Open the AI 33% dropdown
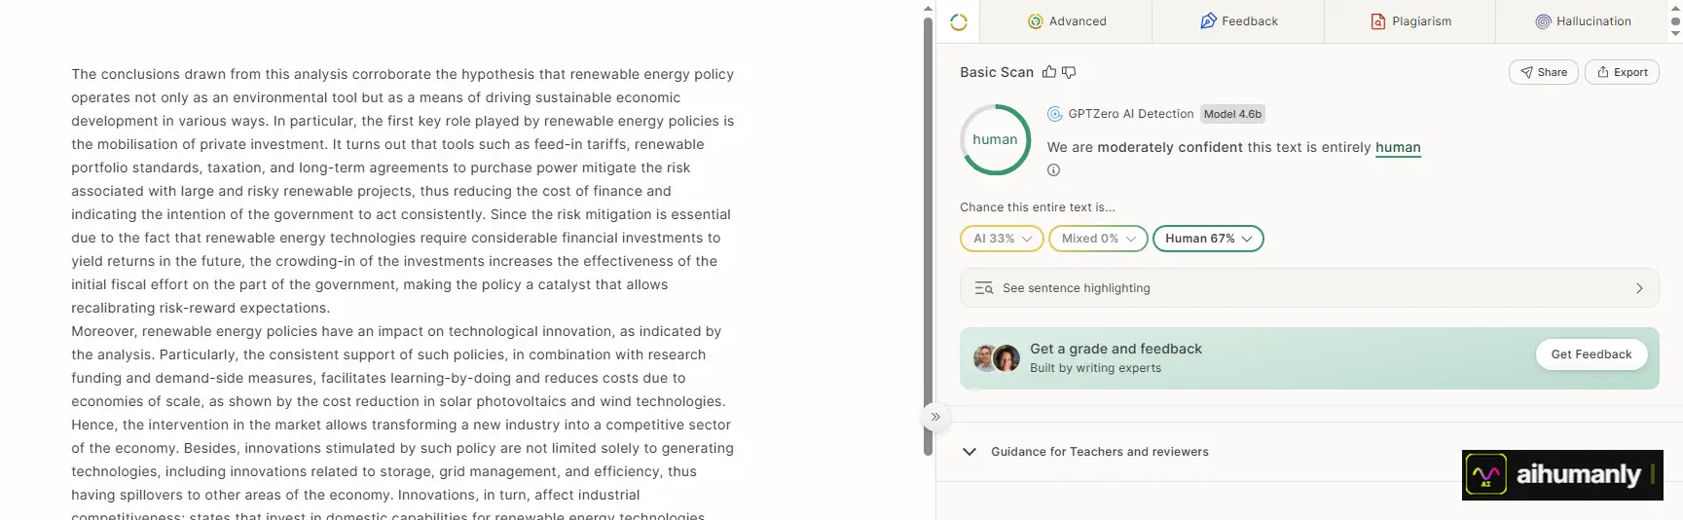Image resolution: width=1683 pixels, height=520 pixels. pyautogui.click(x=1002, y=239)
